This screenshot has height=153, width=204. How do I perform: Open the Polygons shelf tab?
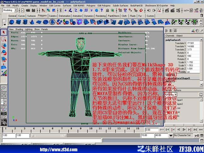42,15
